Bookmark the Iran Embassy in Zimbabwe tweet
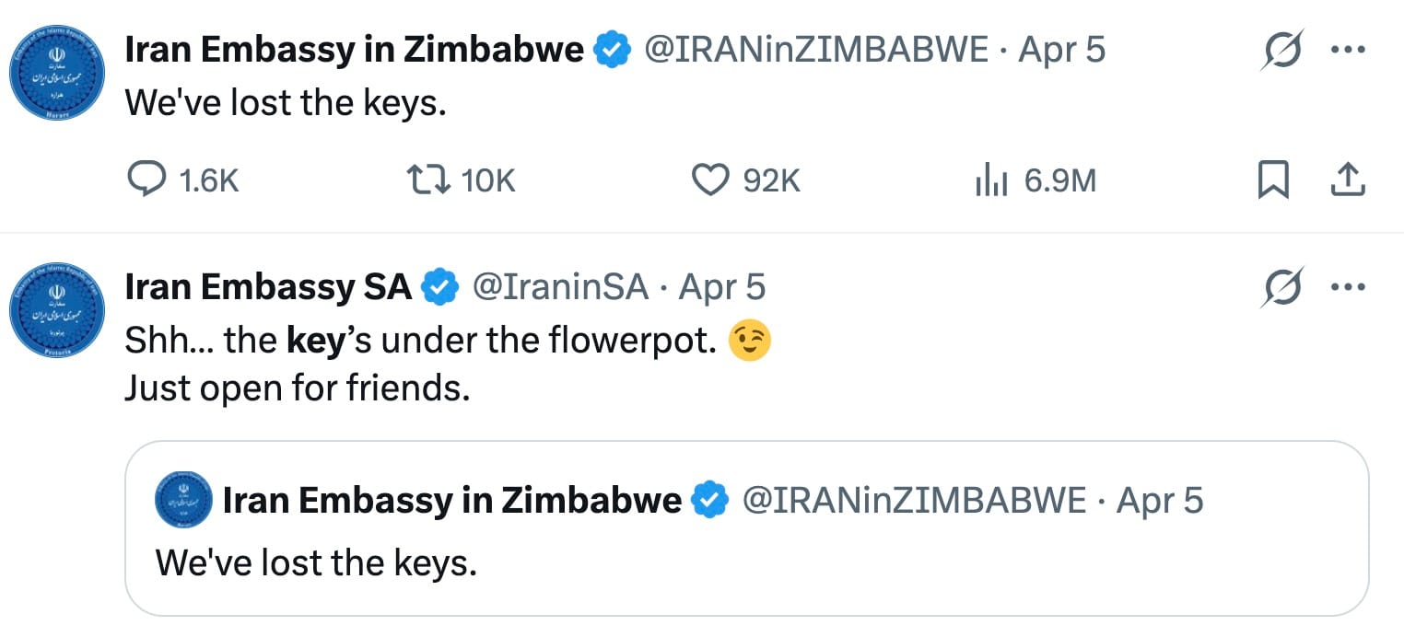This screenshot has width=1404, height=637. click(x=1272, y=180)
